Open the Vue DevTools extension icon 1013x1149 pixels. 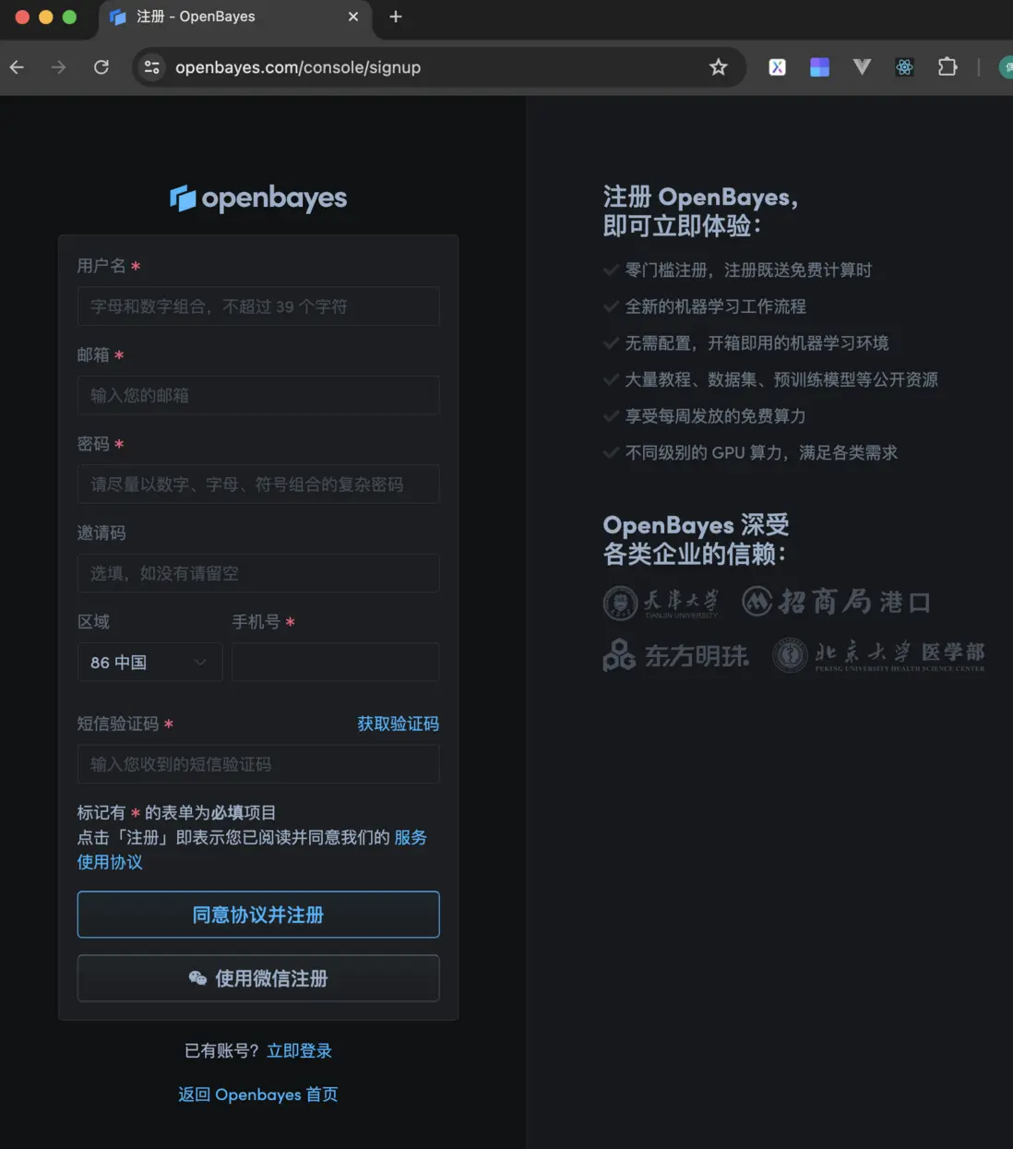pos(862,66)
